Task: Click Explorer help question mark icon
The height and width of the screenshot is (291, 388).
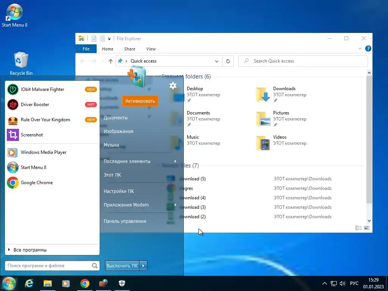Action: tap(368, 49)
